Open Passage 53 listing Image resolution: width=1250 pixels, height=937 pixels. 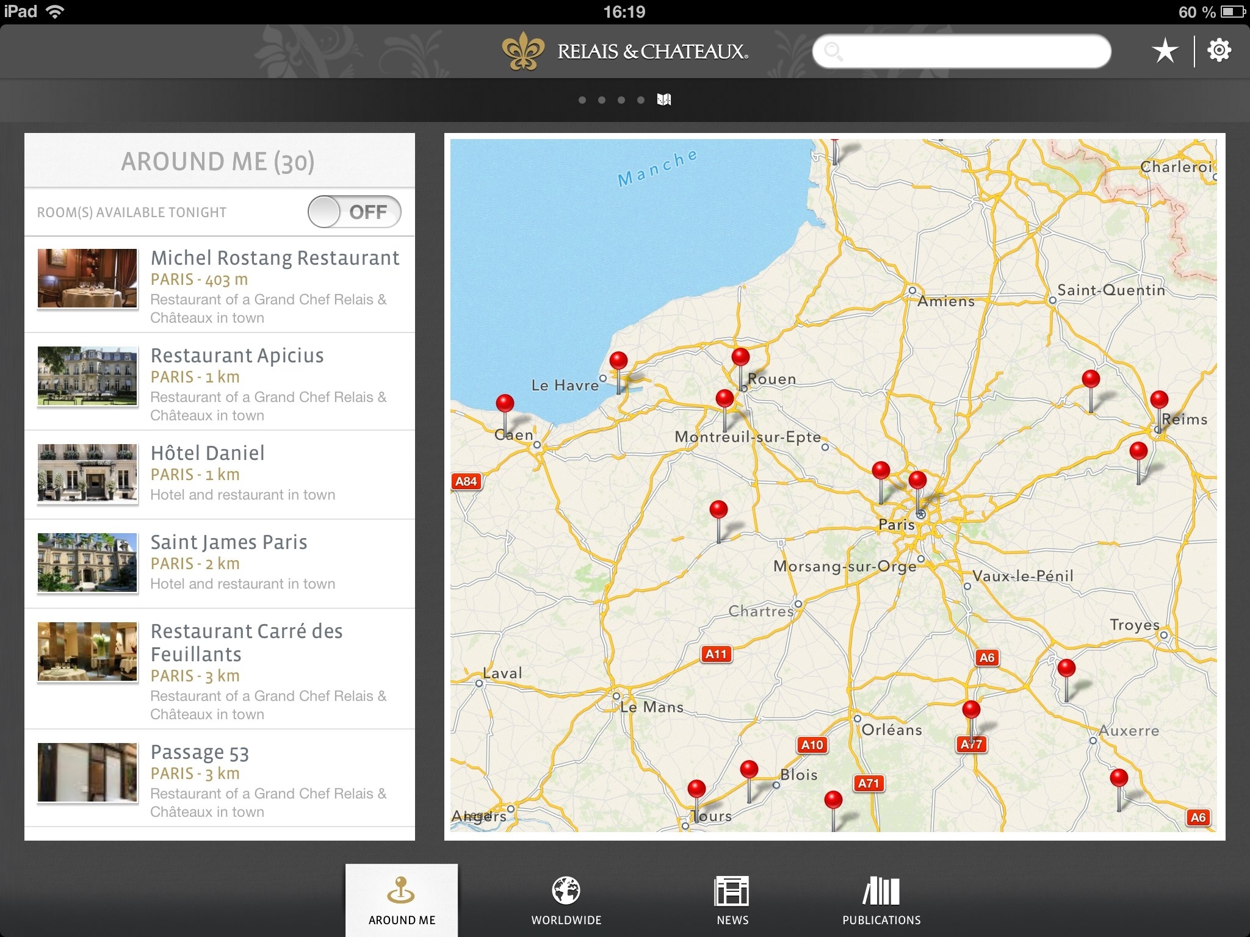pos(220,778)
